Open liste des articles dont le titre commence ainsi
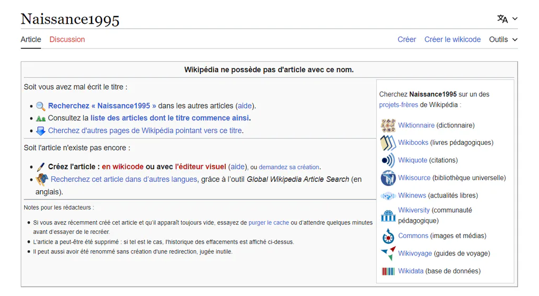The height and width of the screenshot is (296, 539). (x=169, y=118)
